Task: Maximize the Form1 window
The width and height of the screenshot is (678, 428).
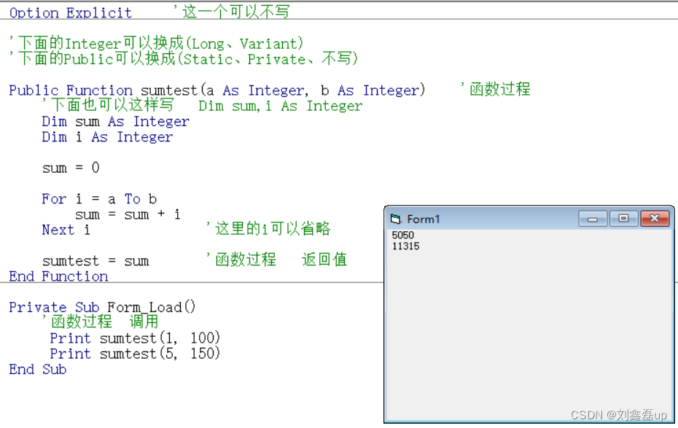Action: click(x=623, y=219)
